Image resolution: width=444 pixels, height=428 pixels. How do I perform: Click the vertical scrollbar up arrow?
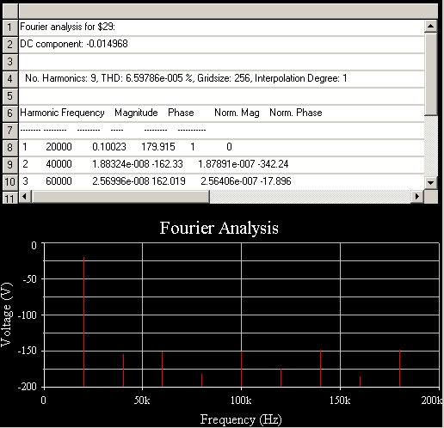[430, 27]
